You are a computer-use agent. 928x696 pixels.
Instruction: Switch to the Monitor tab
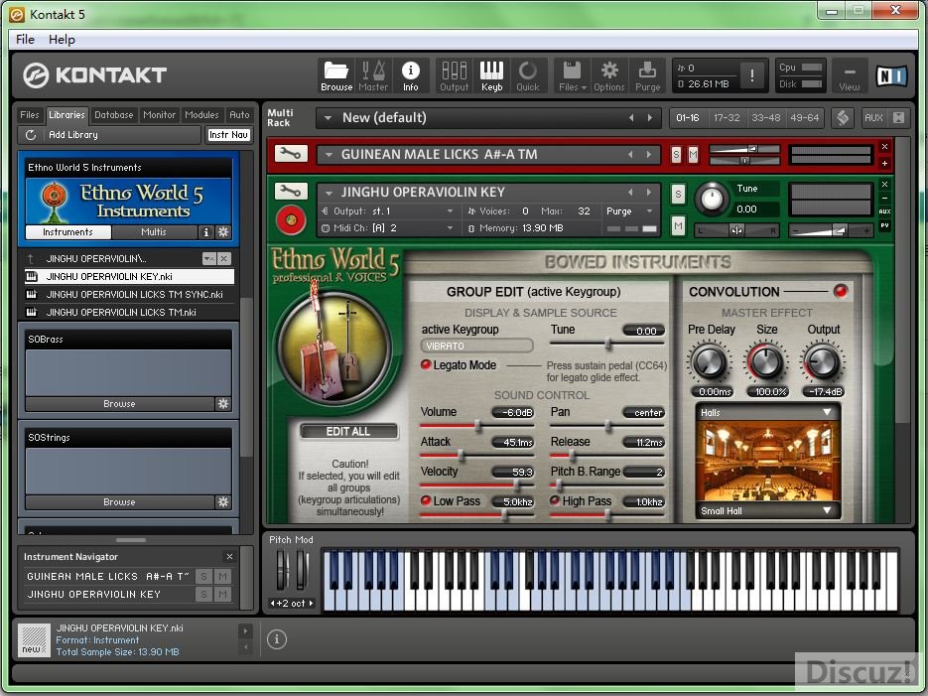point(159,115)
